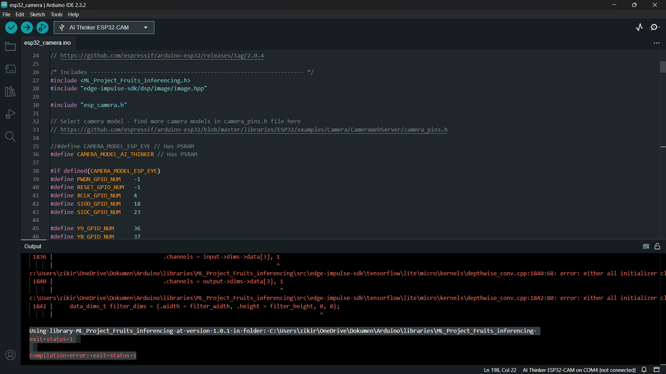The image size is (666, 374).
Task: Open Library Manager in sidebar
Action: click(10, 92)
